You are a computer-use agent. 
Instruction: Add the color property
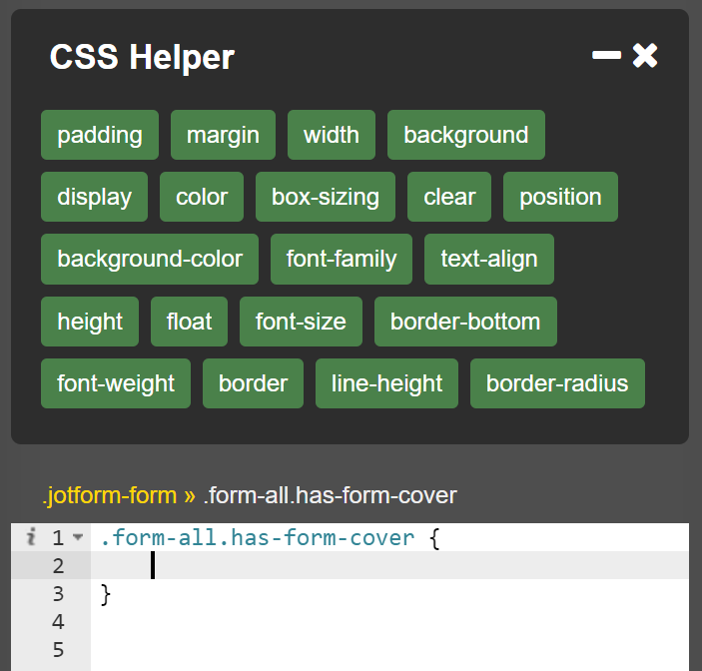[x=202, y=197]
